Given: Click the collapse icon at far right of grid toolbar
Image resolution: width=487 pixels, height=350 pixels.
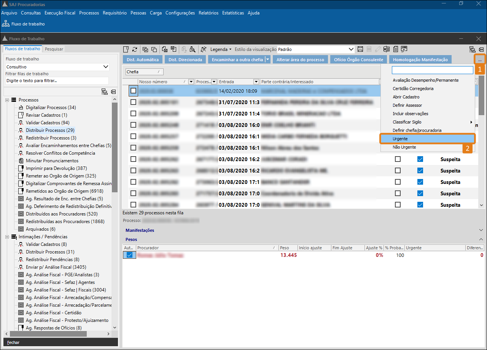Looking at the screenshot, I should click(x=481, y=49).
